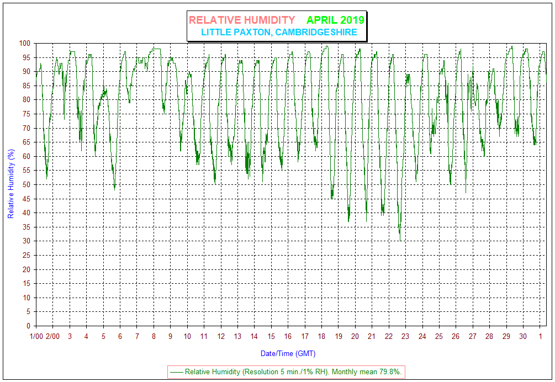Click the y-axis value 0
Screen dimensions: 555x382
(x=29, y=326)
